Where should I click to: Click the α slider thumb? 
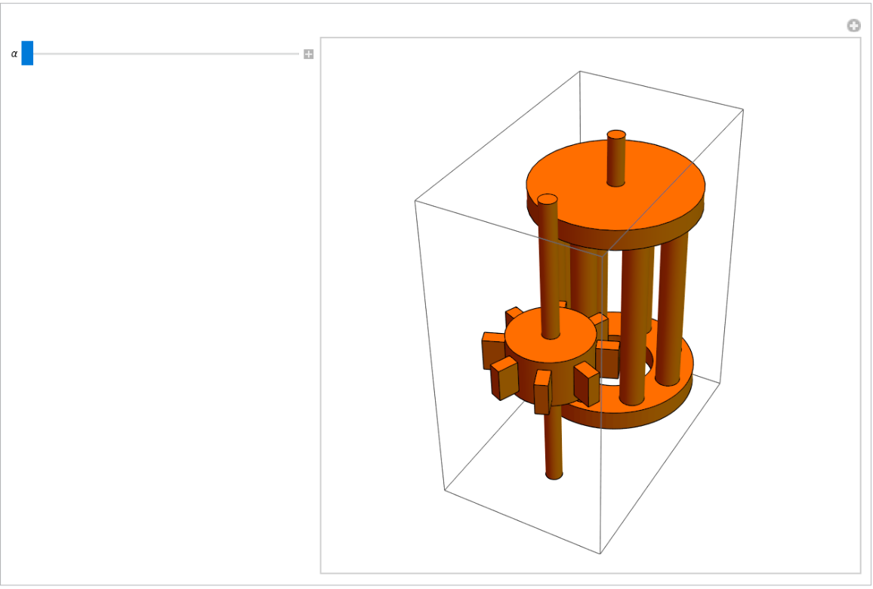27,54
